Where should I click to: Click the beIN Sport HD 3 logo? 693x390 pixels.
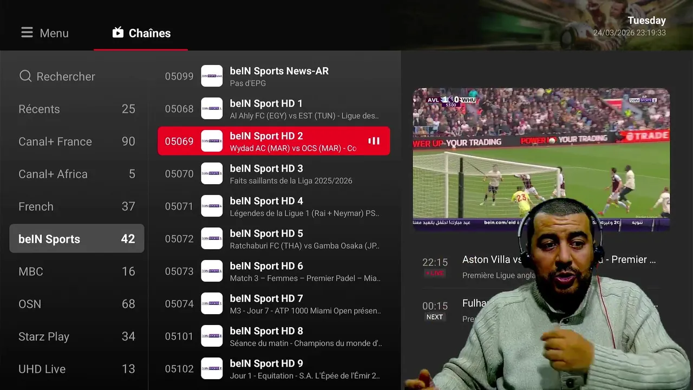212,174
